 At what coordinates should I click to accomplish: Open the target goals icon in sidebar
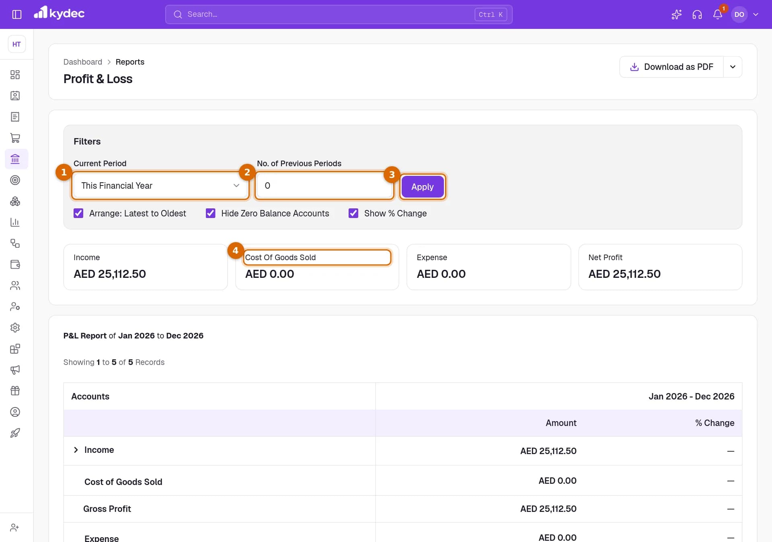tap(15, 180)
